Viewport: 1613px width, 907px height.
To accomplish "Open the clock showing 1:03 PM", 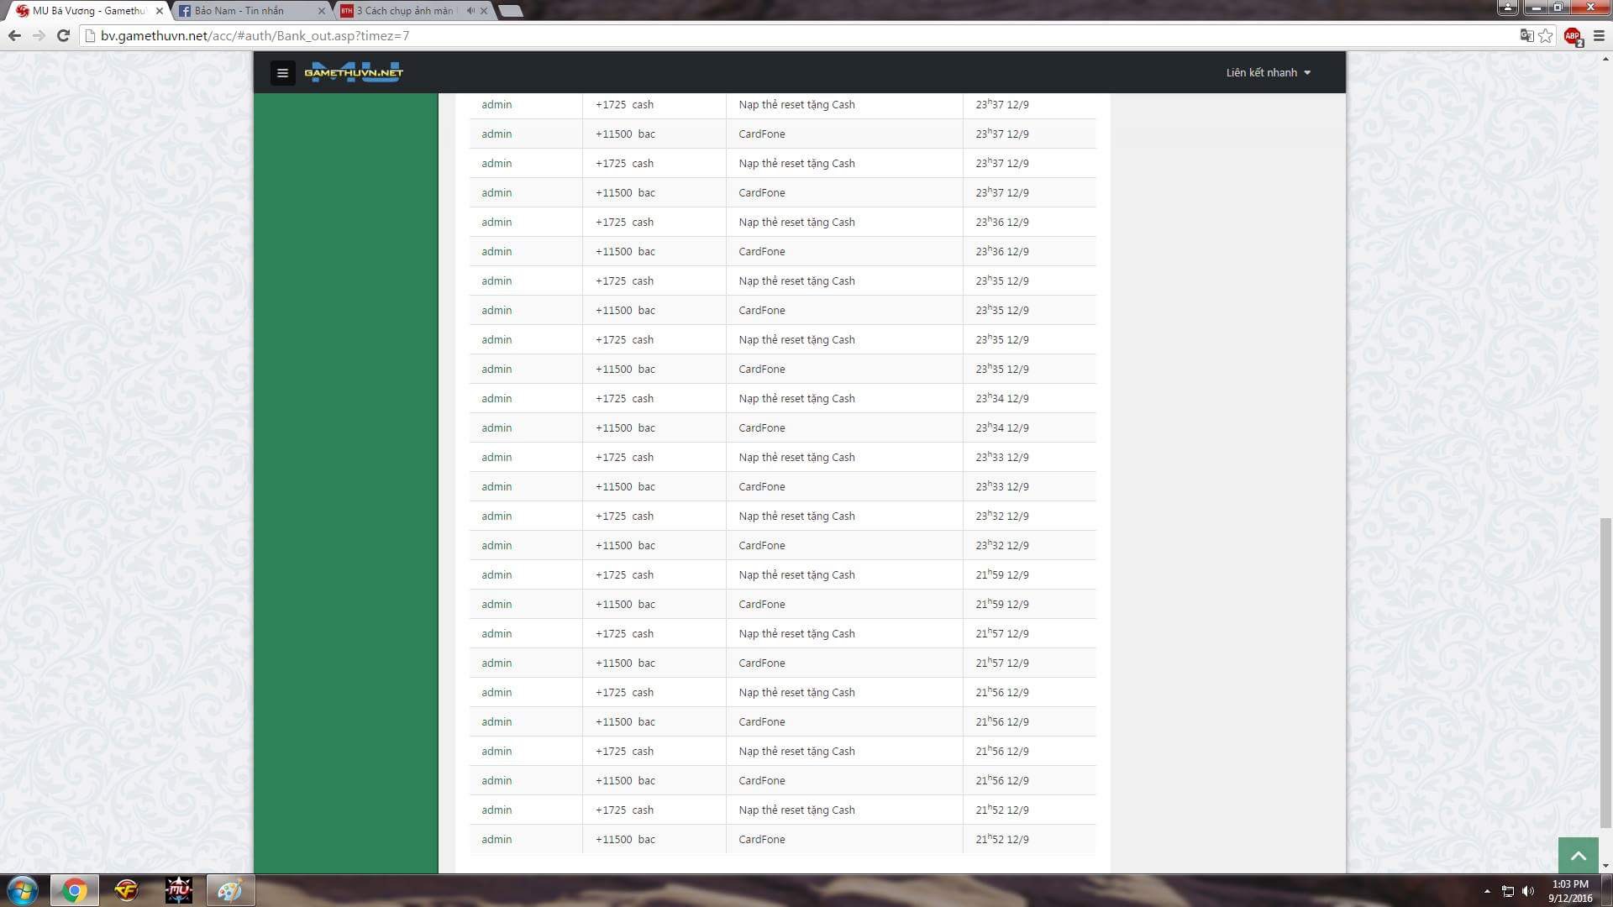I will click(x=1570, y=891).
